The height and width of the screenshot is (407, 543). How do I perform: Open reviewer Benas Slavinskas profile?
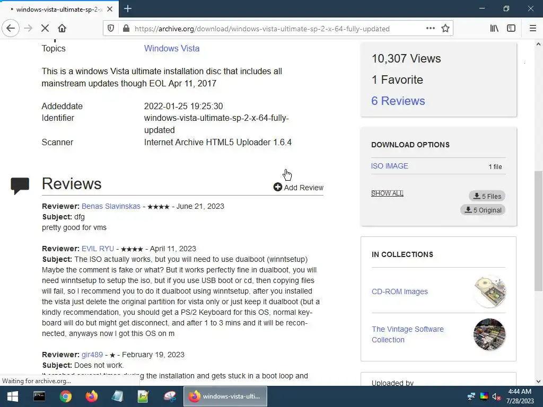(111, 206)
